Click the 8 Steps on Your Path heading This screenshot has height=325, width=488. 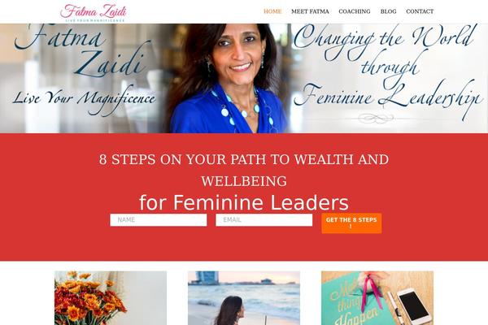coord(244,170)
